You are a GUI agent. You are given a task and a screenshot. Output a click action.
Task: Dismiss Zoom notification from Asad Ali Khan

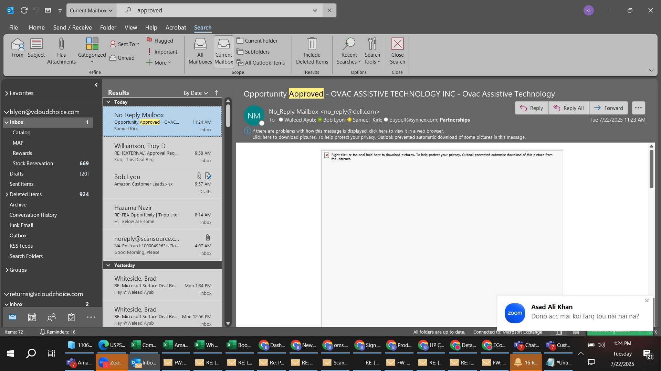647,301
